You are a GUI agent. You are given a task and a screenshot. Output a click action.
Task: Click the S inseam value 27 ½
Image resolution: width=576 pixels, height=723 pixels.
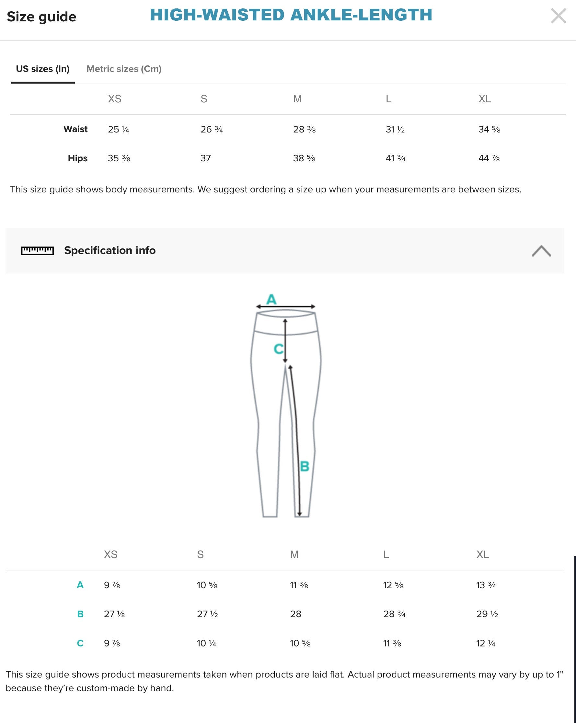[x=207, y=614]
